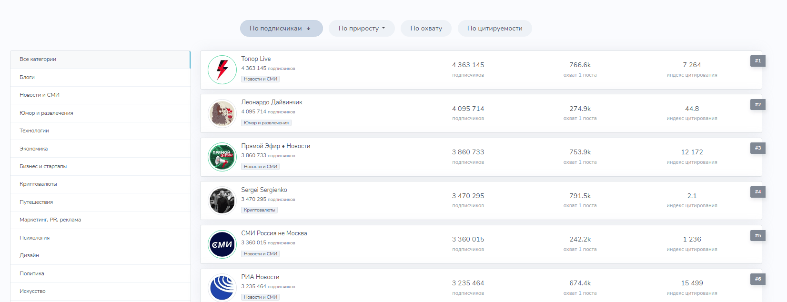
Task: Expand the По приросту dropdown
Action: tap(362, 29)
